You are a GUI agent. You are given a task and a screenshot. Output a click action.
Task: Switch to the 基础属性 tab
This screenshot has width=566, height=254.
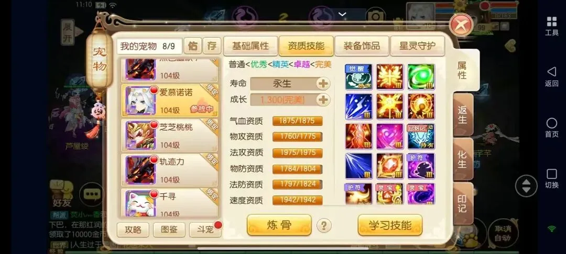(x=250, y=46)
